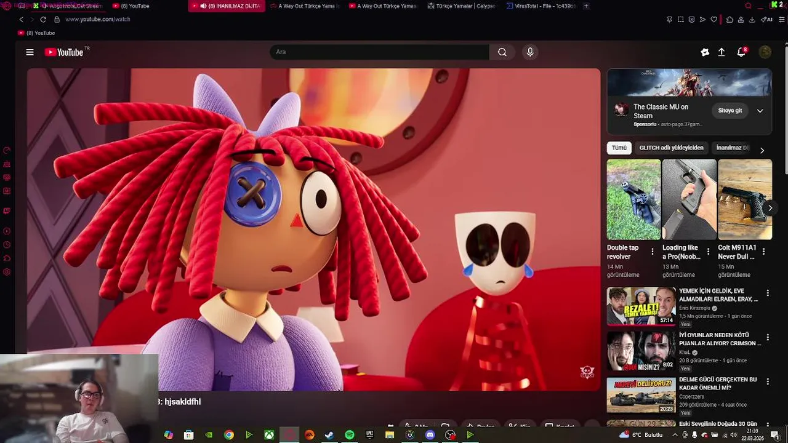Open options for YEMEK İÇİN GELDİK video
This screenshot has width=788, height=443.
(768, 293)
